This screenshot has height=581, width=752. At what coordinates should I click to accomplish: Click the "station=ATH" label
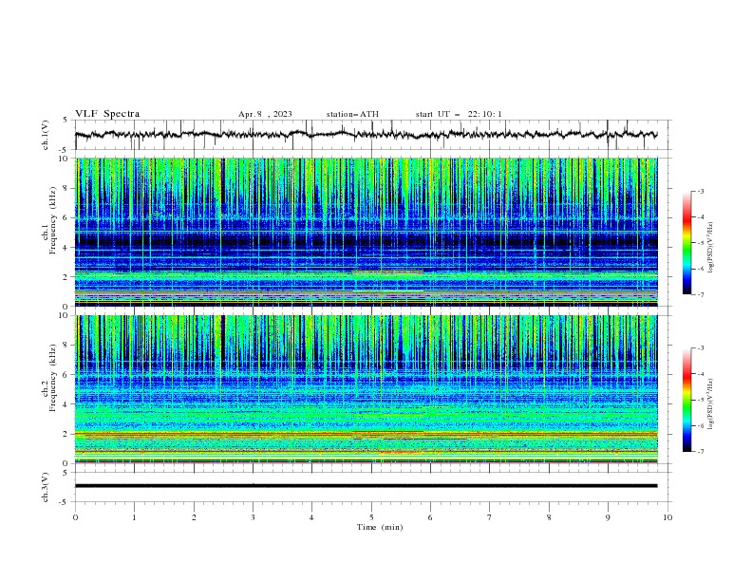tap(352, 114)
